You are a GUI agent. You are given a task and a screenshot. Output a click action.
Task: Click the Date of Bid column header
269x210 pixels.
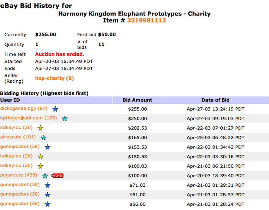(215, 100)
